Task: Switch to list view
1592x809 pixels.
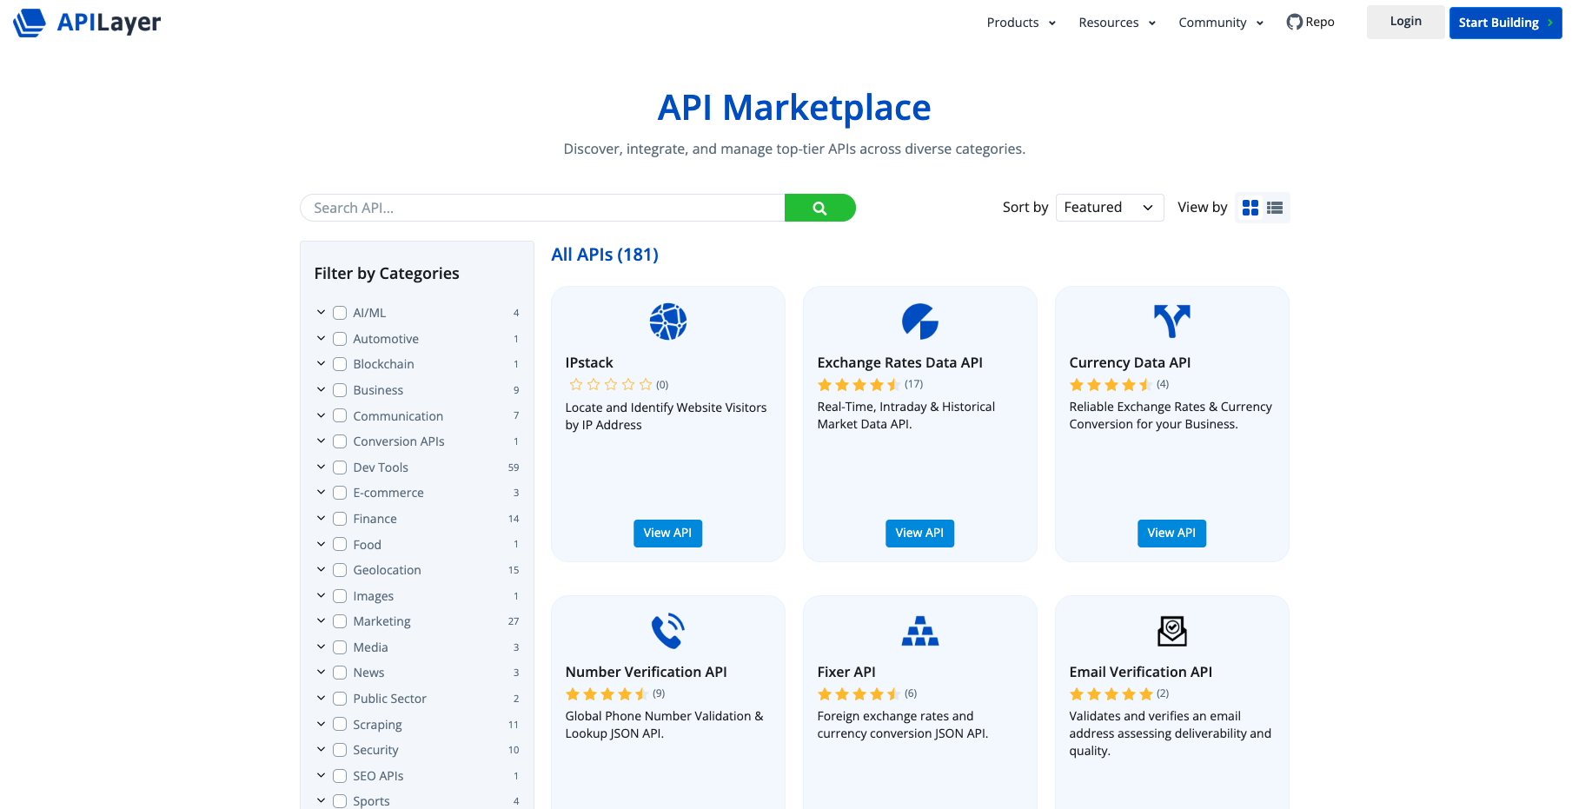Action: click(x=1275, y=208)
